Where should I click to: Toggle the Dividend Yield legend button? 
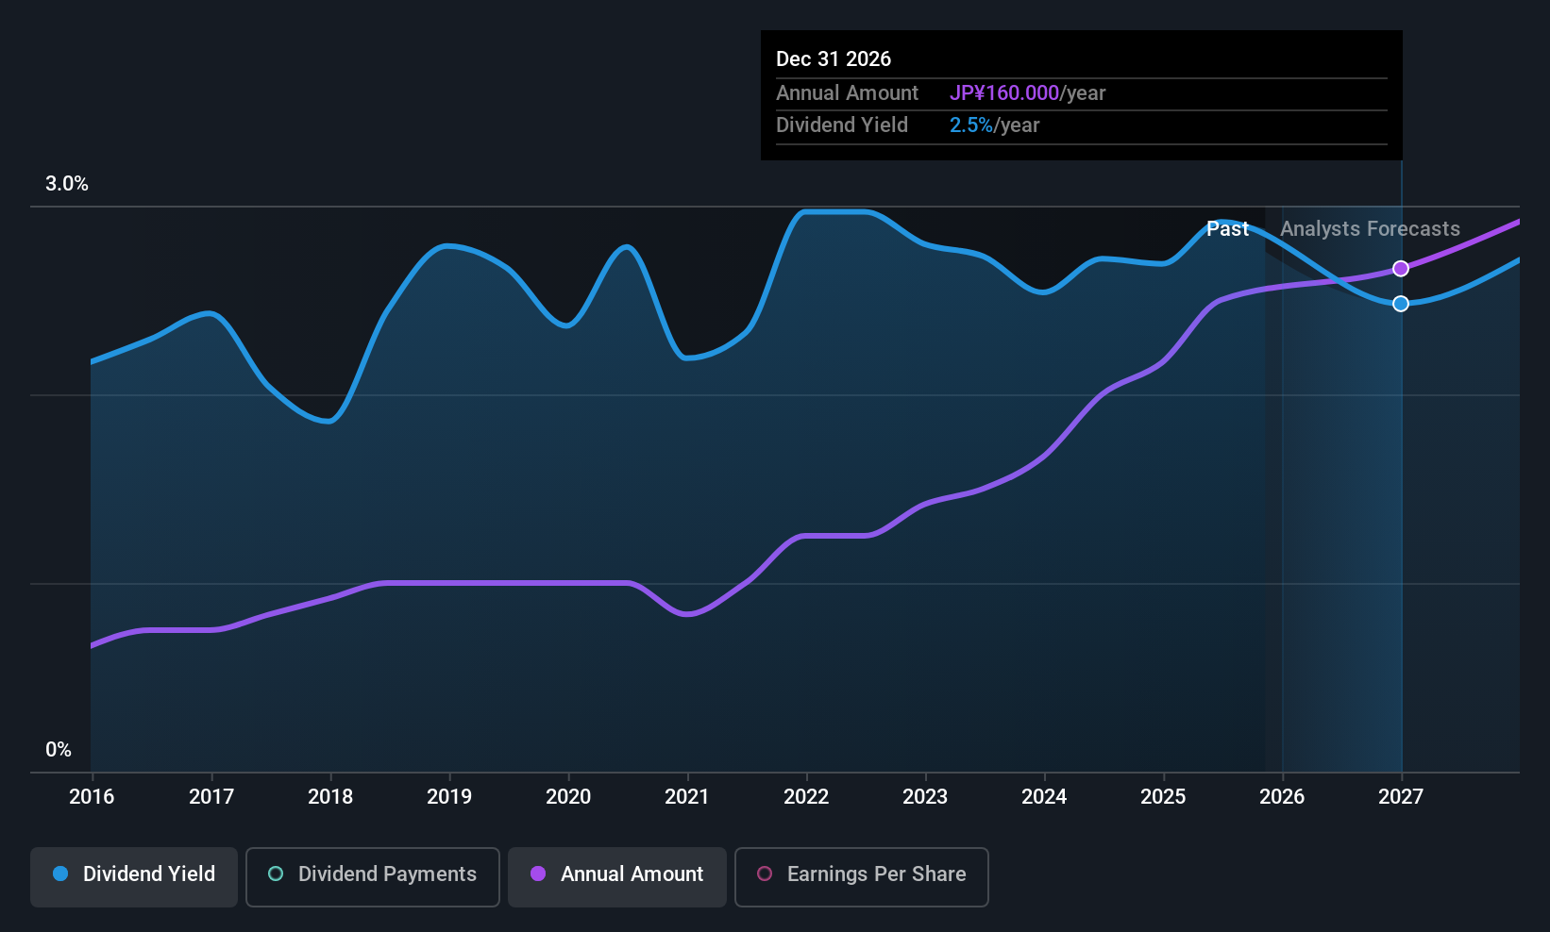pyautogui.click(x=134, y=876)
